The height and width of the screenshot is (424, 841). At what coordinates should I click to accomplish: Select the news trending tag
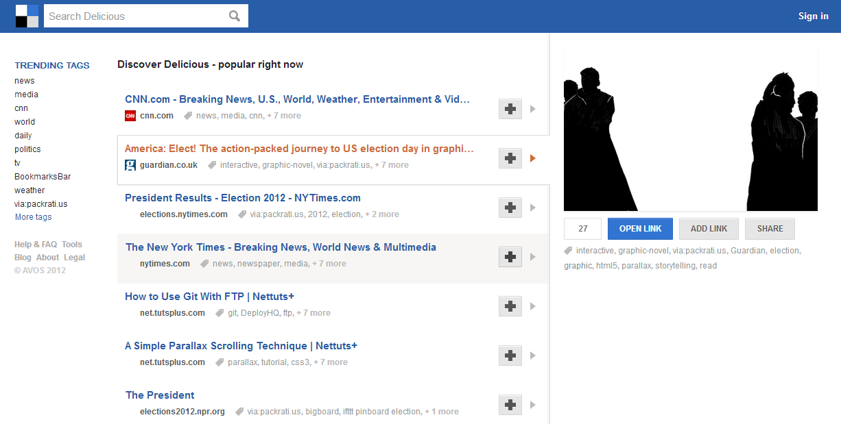tap(25, 81)
